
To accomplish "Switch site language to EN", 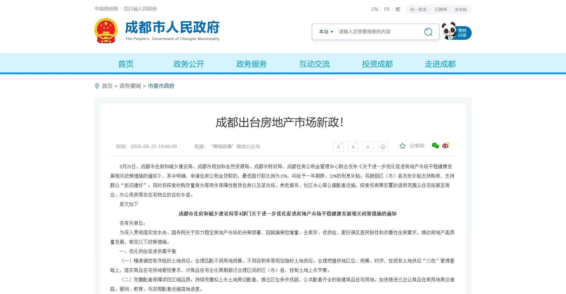I will 375,9.
